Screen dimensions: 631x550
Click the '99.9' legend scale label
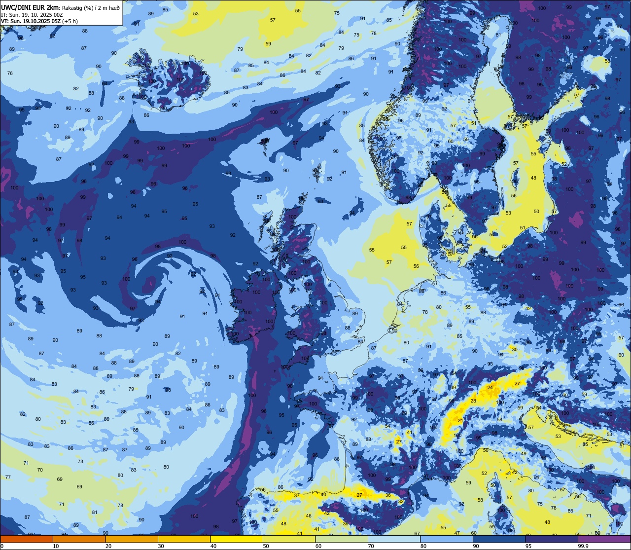click(x=583, y=546)
